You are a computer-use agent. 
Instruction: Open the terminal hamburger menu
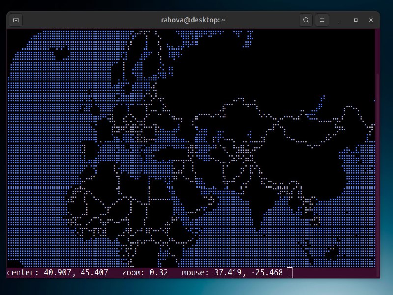point(322,20)
